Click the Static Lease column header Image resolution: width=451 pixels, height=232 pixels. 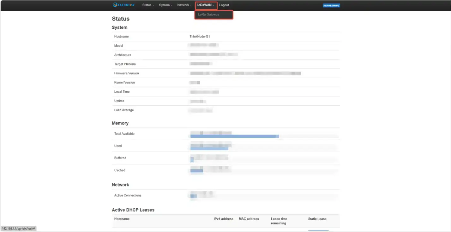pyautogui.click(x=317, y=219)
